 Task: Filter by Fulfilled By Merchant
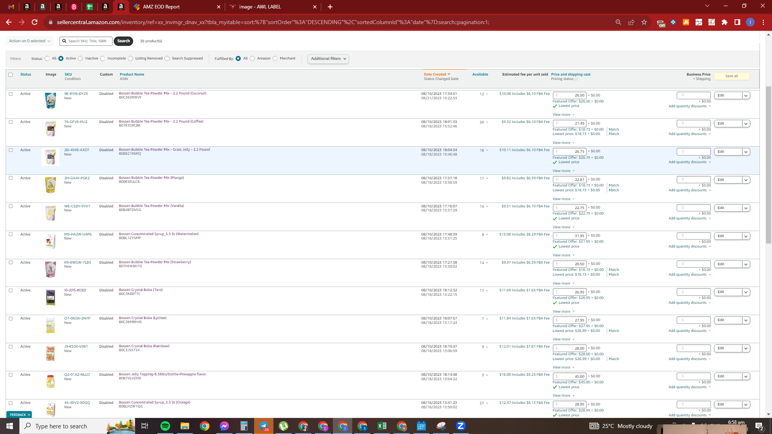275,59
